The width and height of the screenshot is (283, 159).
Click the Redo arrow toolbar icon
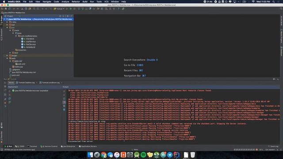point(18,9)
